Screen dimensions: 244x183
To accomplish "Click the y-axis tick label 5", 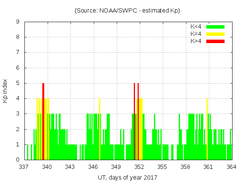I will click(x=18, y=83).
